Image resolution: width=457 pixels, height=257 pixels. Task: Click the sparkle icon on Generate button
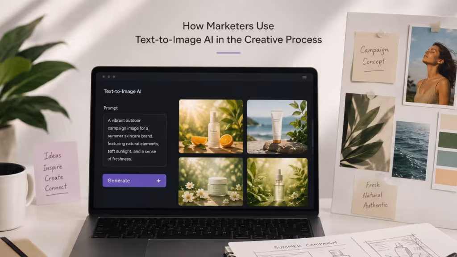pyautogui.click(x=158, y=181)
